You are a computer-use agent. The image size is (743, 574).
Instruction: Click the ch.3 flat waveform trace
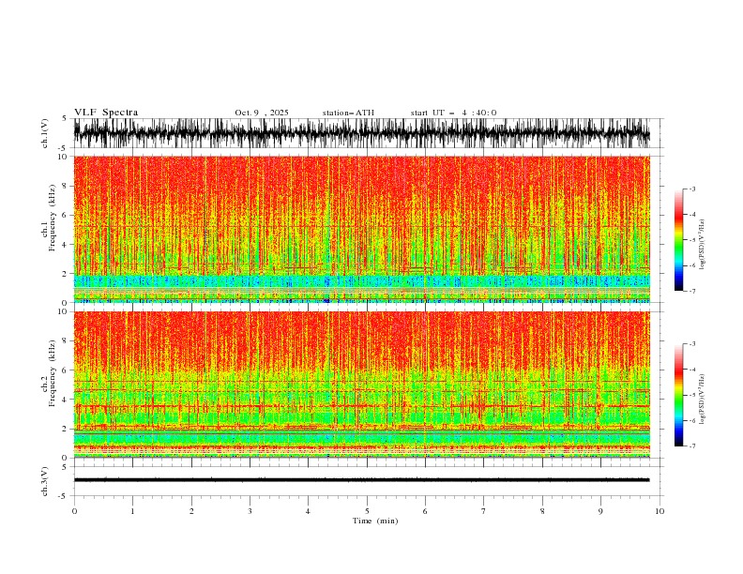click(361, 480)
